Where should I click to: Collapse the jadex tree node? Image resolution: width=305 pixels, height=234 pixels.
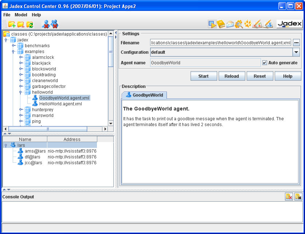point(6,40)
